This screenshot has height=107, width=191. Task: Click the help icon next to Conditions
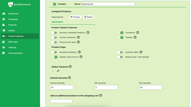(138, 32)
